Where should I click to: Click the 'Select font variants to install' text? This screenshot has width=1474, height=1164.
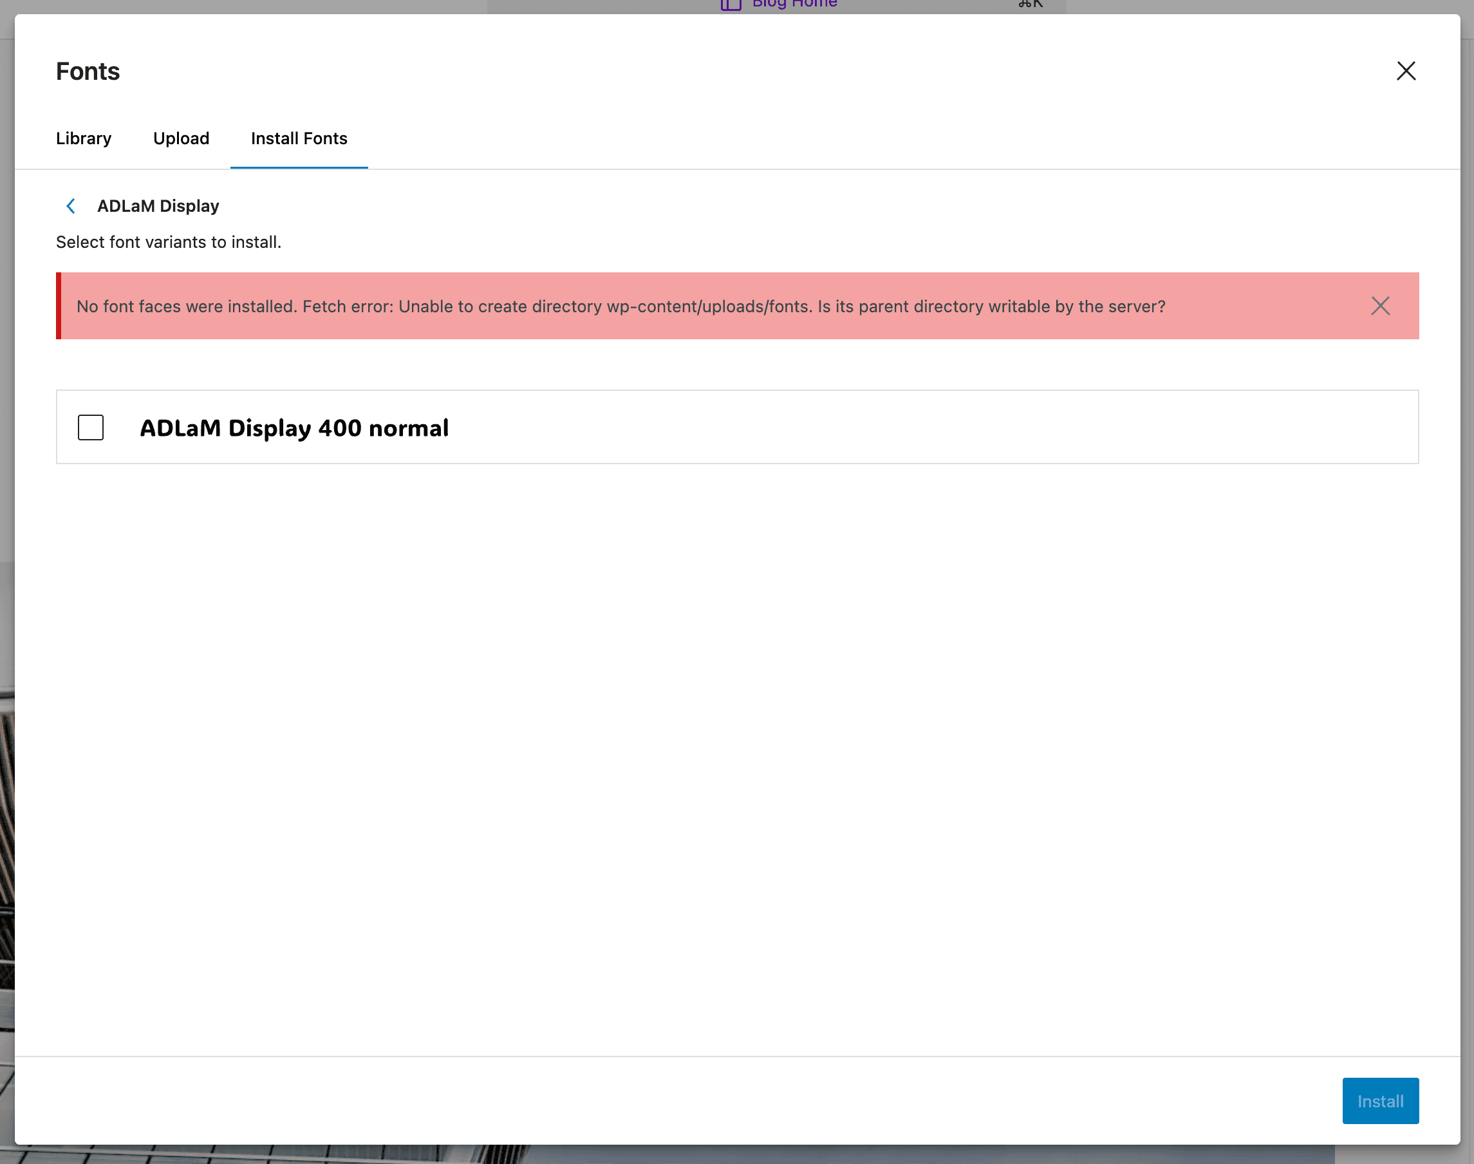point(169,242)
